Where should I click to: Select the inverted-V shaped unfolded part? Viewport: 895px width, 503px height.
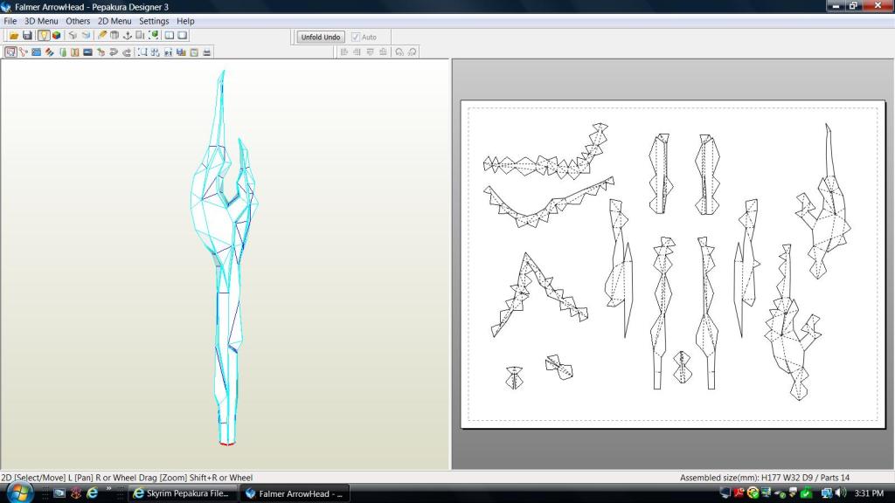point(538,295)
